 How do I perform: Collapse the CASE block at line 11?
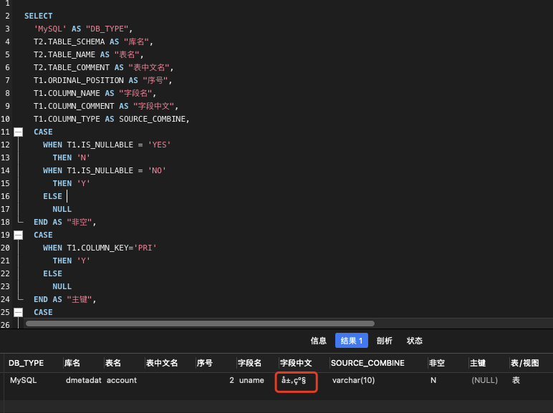(19, 132)
